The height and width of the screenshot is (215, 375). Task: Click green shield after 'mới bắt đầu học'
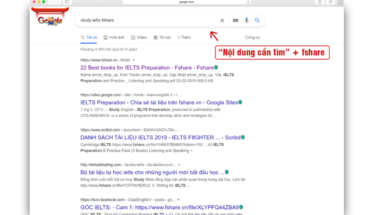pyautogui.click(x=226, y=172)
